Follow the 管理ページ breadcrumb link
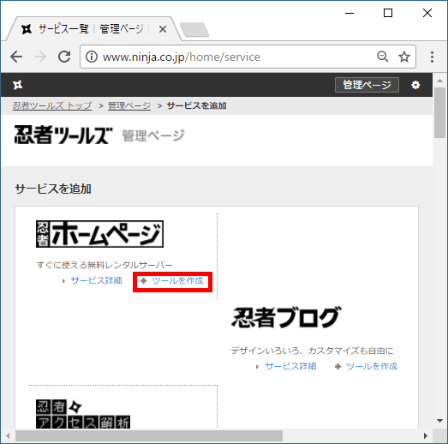This screenshot has height=444, width=448. click(129, 105)
